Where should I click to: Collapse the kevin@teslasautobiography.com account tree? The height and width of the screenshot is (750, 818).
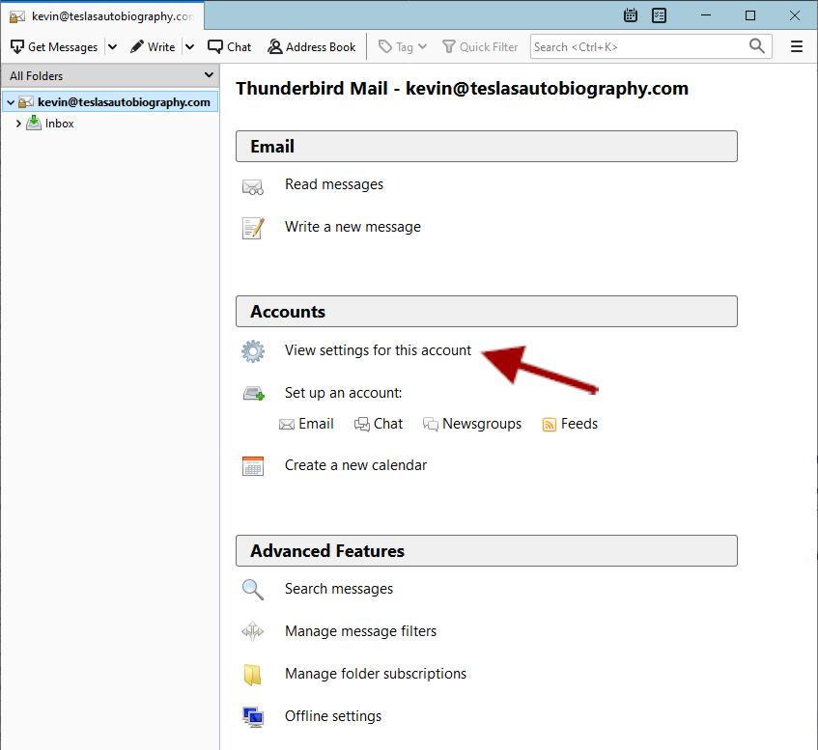pyautogui.click(x=11, y=102)
